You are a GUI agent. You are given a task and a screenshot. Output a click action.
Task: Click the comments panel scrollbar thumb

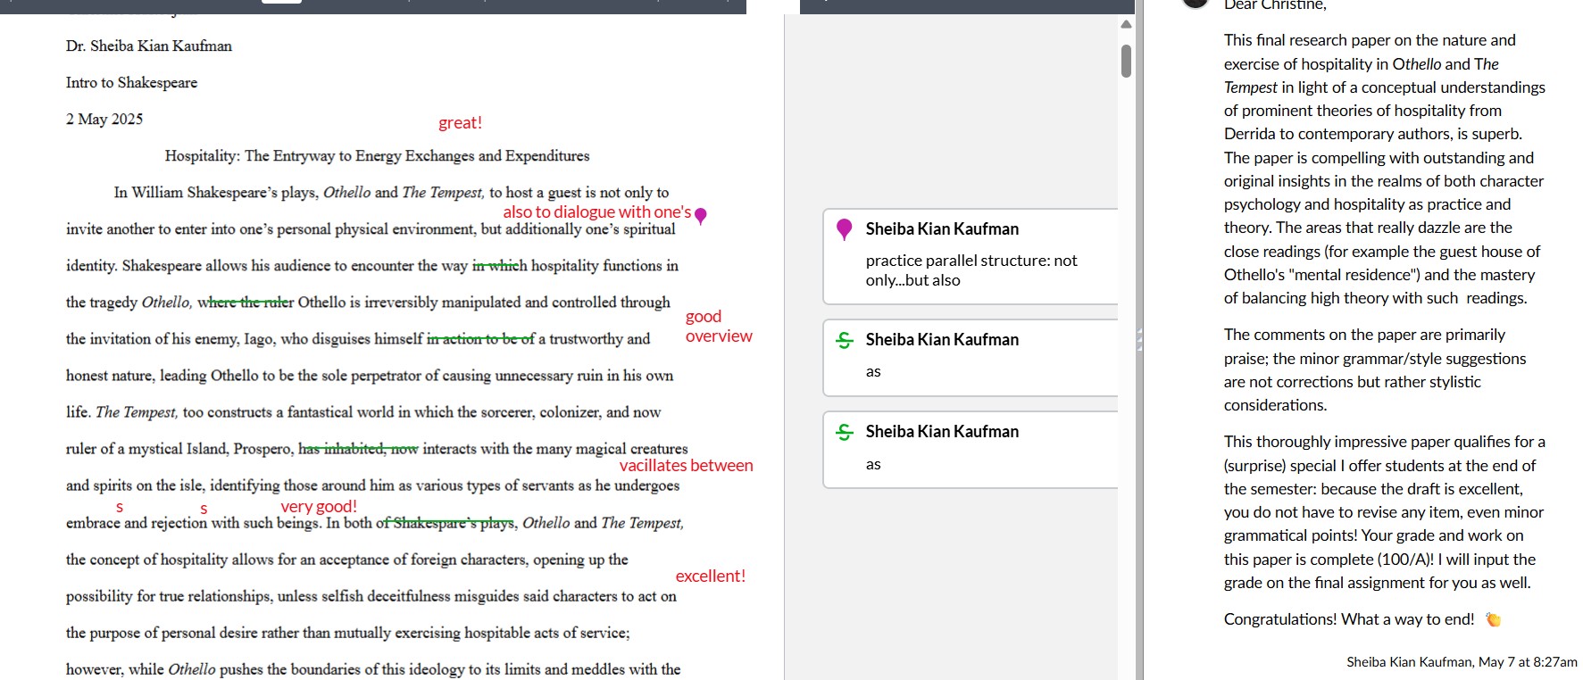(1126, 61)
